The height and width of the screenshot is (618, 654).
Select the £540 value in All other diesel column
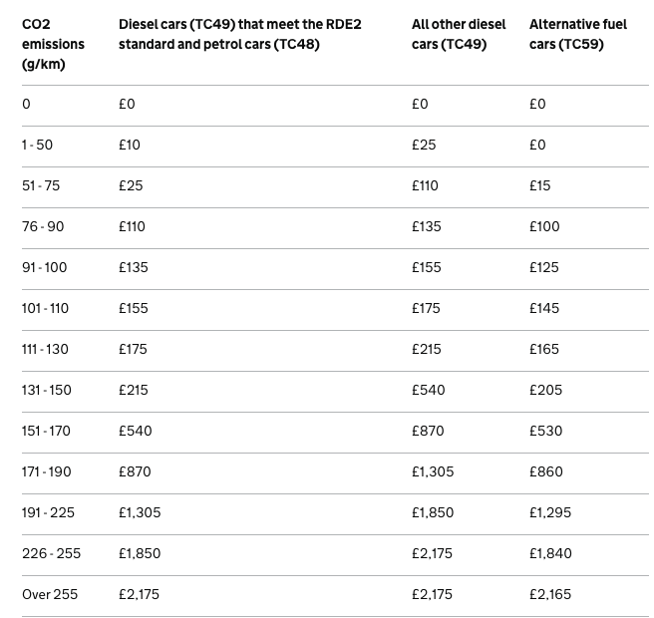click(x=429, y=391)
